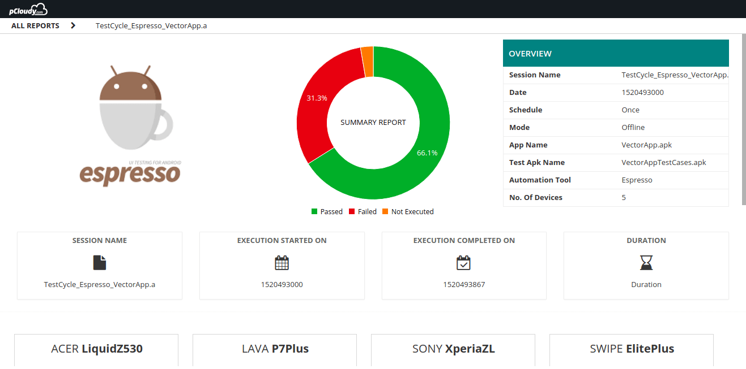Click the orange Not Executed donut segment

pos(368,62)
